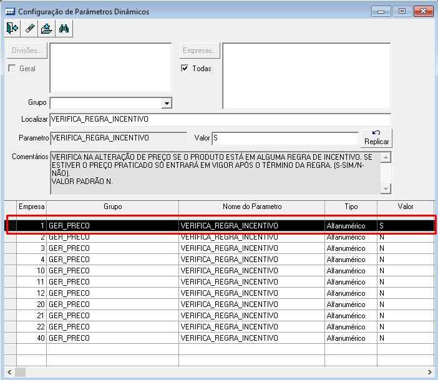Select the row for Empresa 22
The image size is (438, 380).
[x=219, y=326]
